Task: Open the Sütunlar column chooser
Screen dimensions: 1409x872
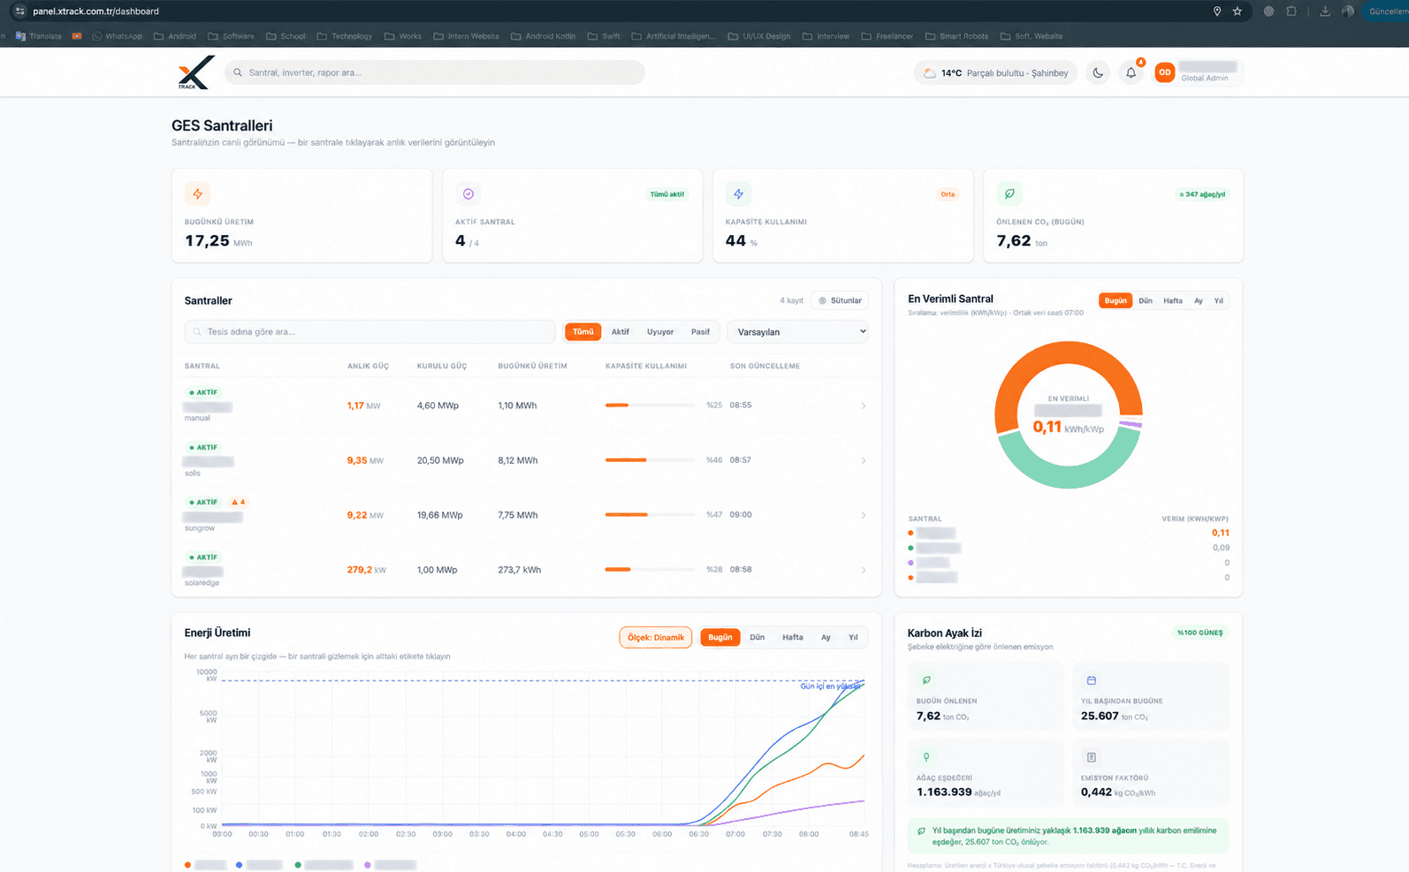Action: tap(840, 300)
